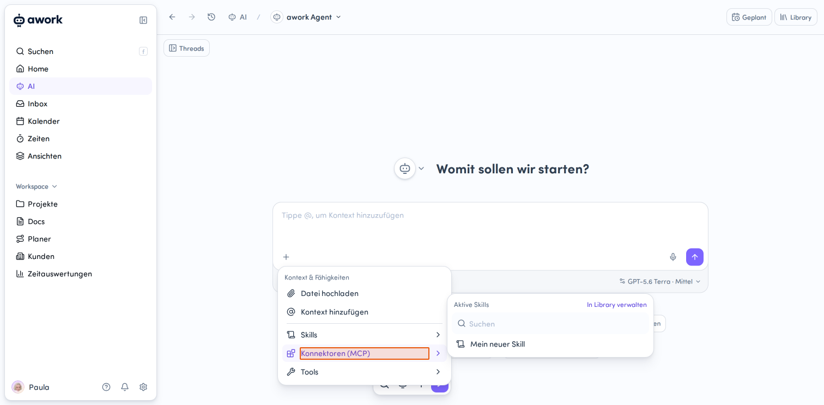Collapse the sidebar with the panel icon
The height and width of the screenshot is (405, 824).
point(143,20)
